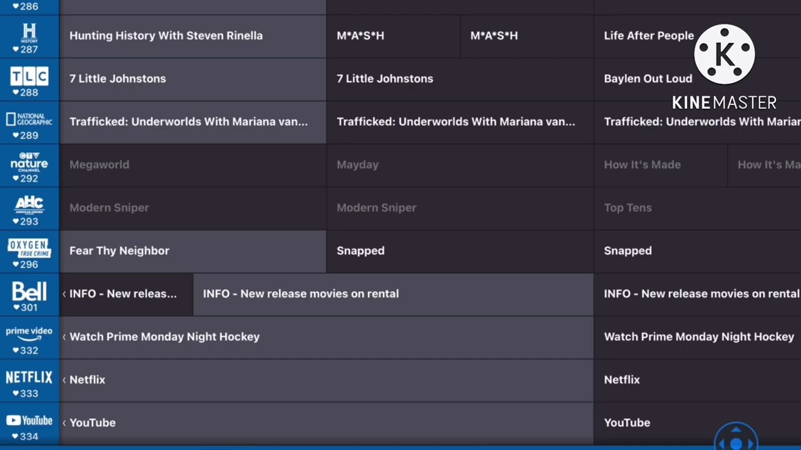Open Hunting History With Steven Rinella
The image size is (801, 450).
[x=193, y=36]
